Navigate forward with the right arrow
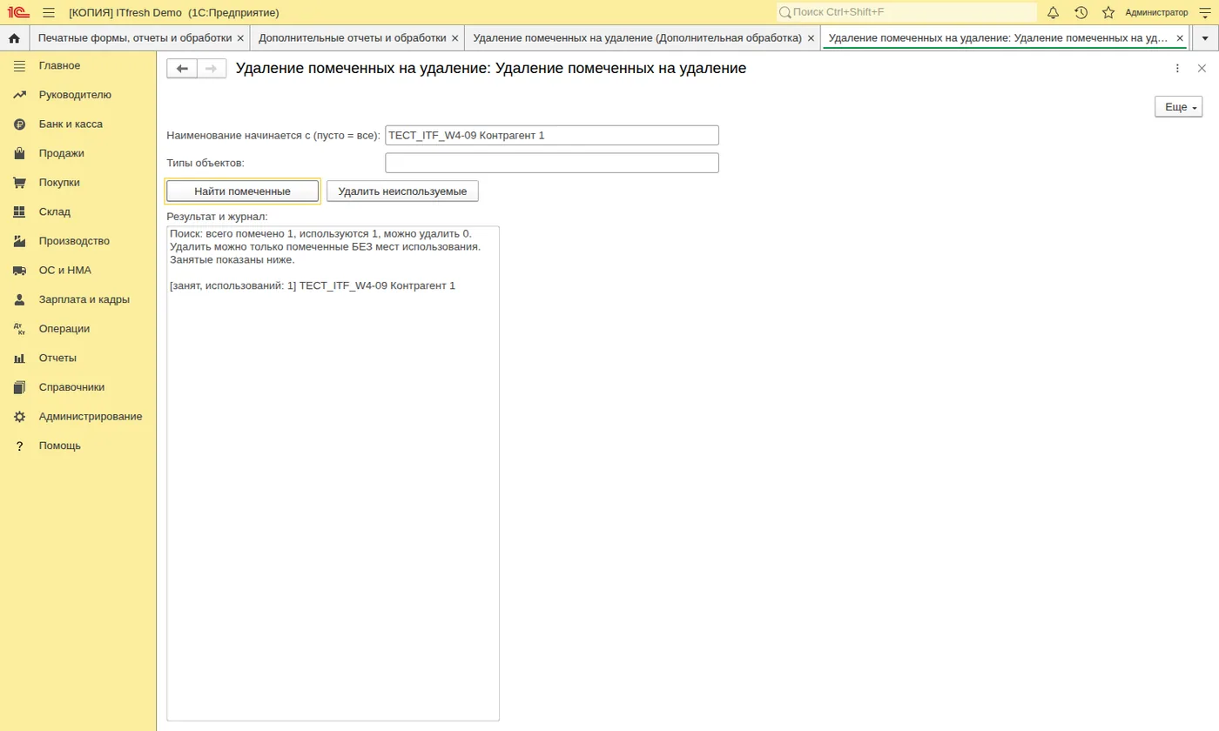The image size is (1219, 731). (212, 69)
